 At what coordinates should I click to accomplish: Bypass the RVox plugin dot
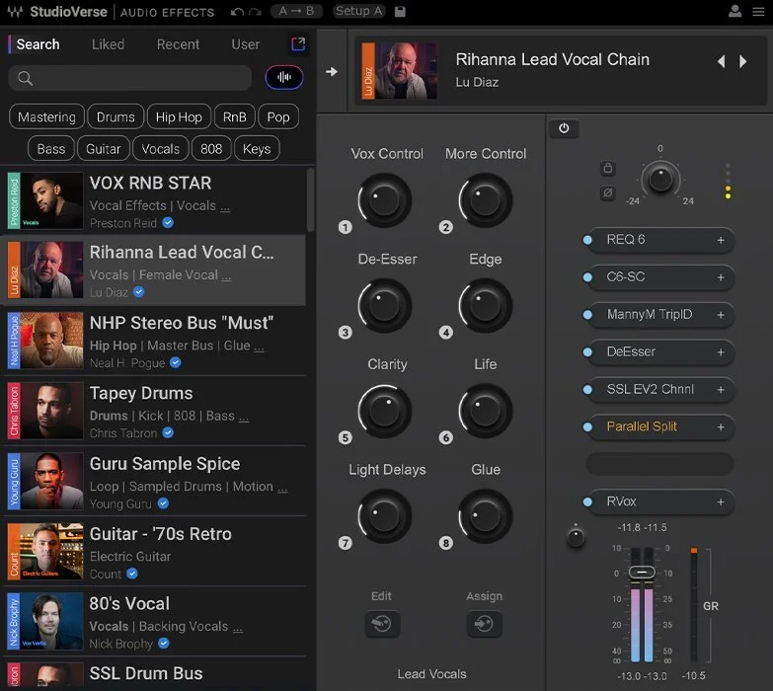coord(587,501)
